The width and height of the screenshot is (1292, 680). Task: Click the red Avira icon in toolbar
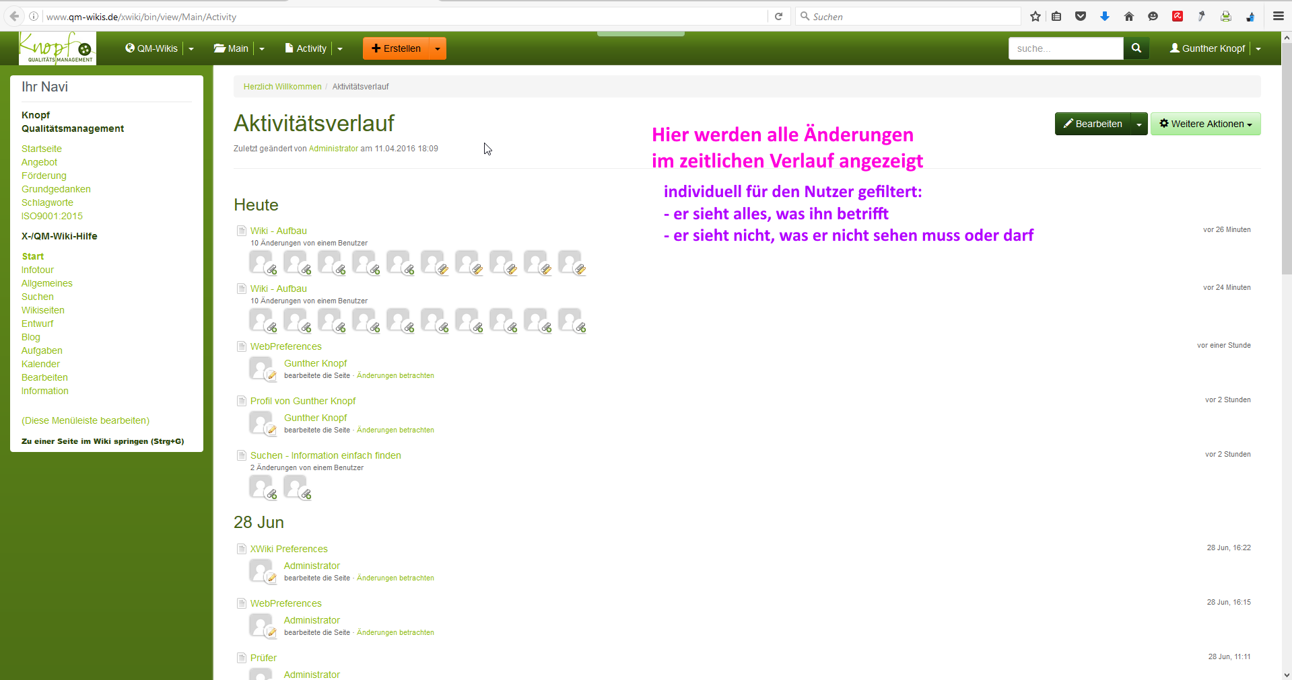point(1178,17)
